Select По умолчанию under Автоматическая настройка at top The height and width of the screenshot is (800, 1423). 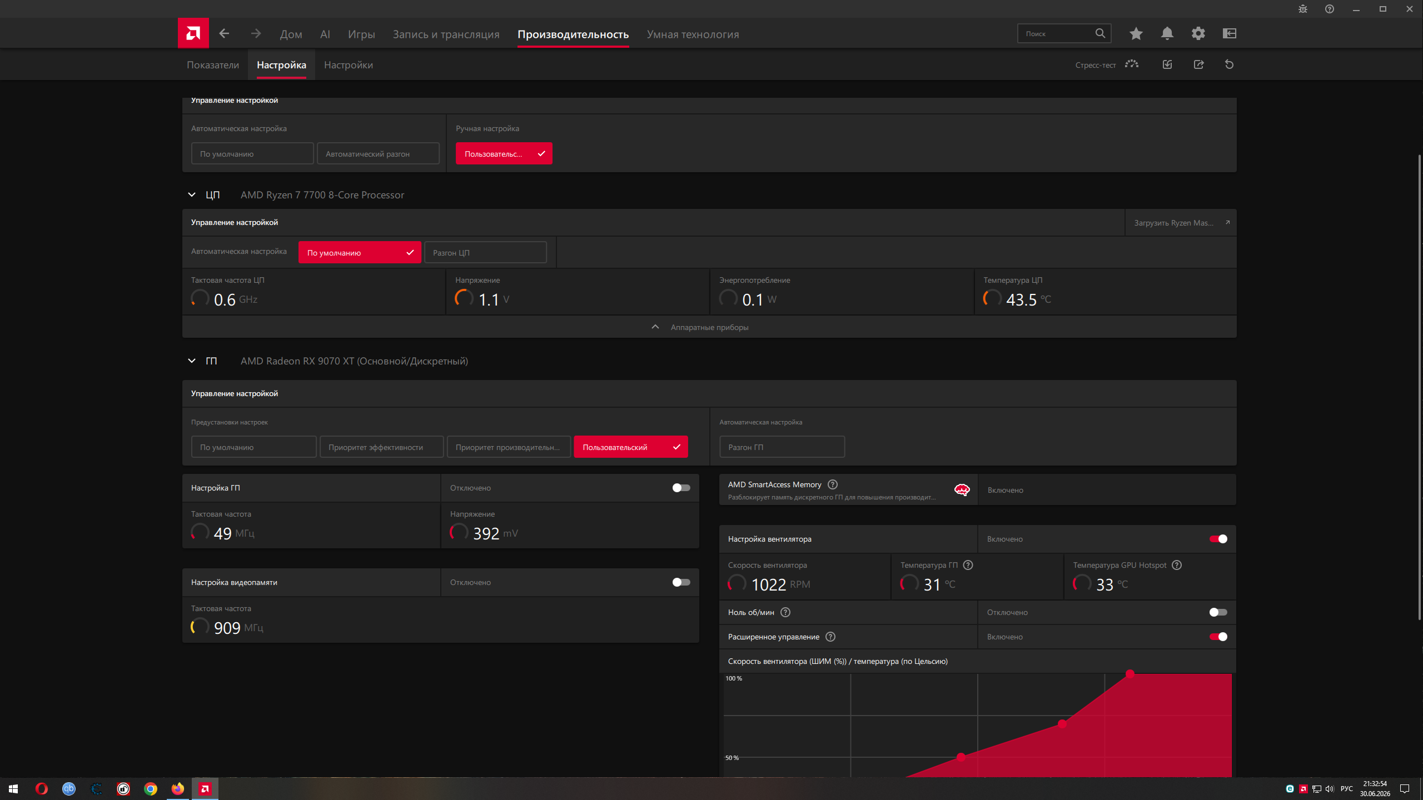click(252, 153)
